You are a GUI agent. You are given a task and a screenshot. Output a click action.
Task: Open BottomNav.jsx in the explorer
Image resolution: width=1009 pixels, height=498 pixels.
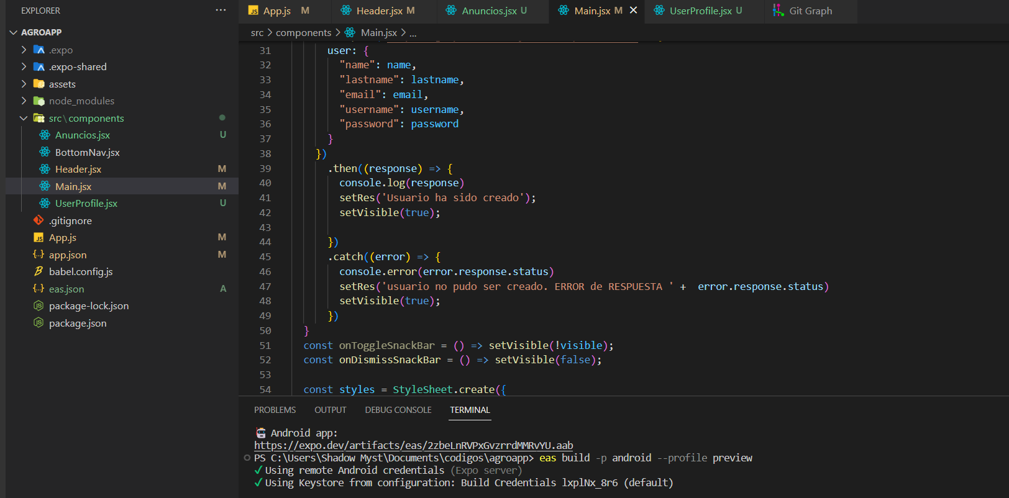pos(88,152)
